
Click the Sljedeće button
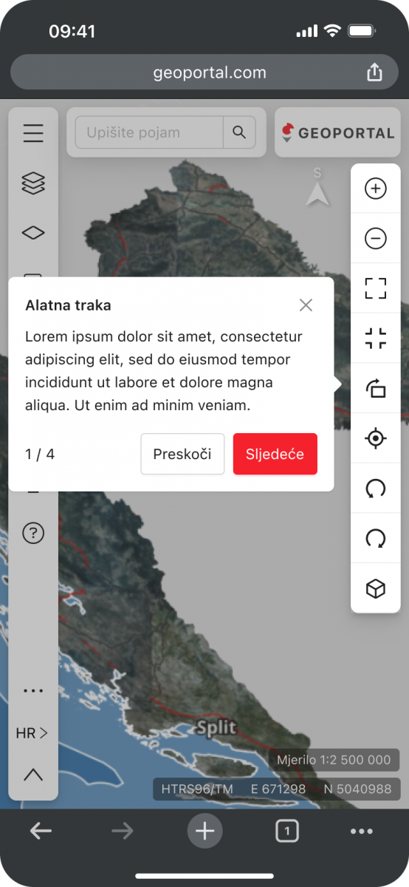[x=275, y=454]
